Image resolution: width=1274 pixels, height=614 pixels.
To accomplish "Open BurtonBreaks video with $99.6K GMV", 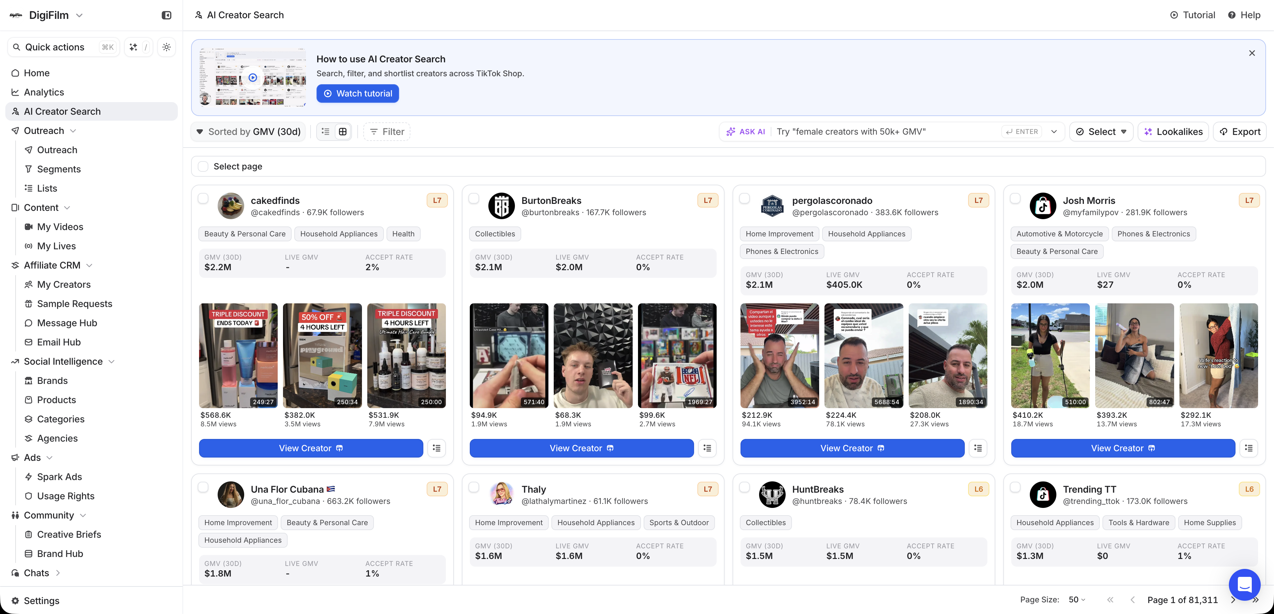I will point(677,355).
